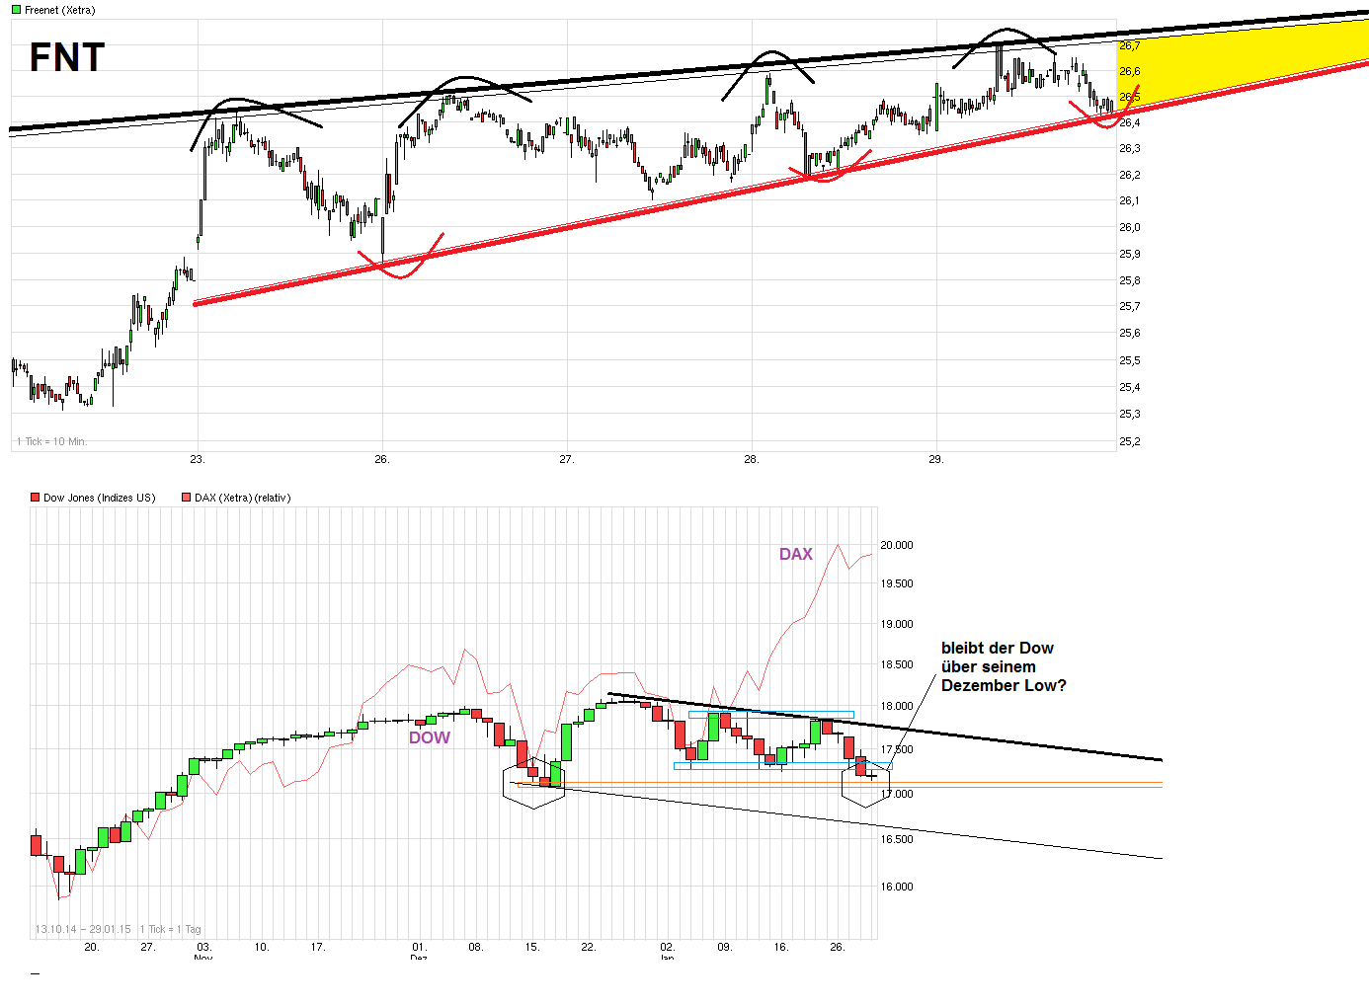Click the 18.000 index axis label
This screenshot has height=1005, width=1369.
pyautogui.click(x=897, y=706)
